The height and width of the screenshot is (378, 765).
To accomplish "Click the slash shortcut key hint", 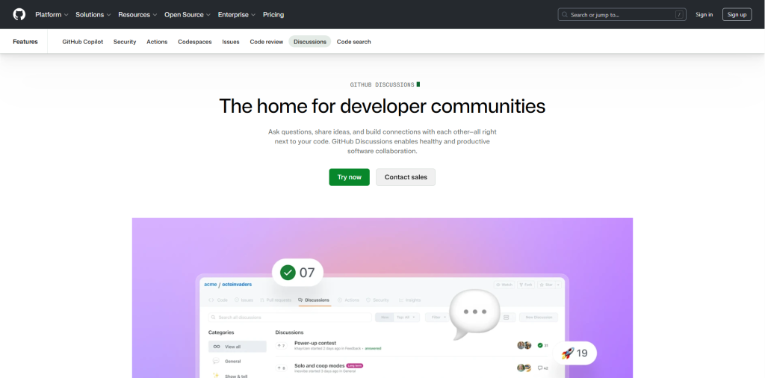I will tap(679, 15).
